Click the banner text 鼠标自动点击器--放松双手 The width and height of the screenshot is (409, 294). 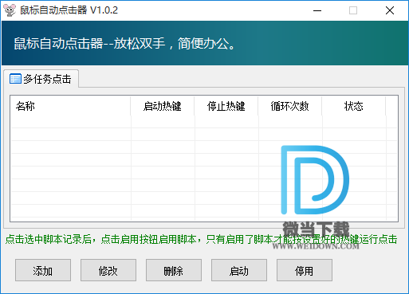click(89, 44)
